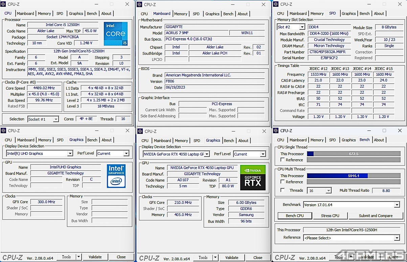Click the CPU-Z title bar icon of the memory slot window

(x=276, y=4)
